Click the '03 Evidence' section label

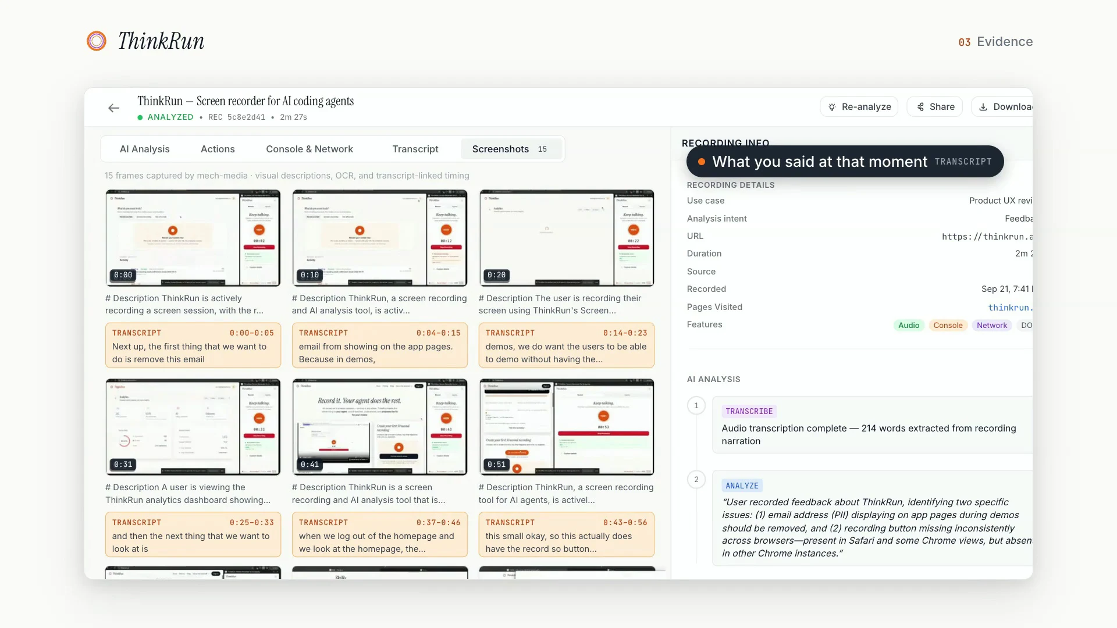[x=996, y=42]
